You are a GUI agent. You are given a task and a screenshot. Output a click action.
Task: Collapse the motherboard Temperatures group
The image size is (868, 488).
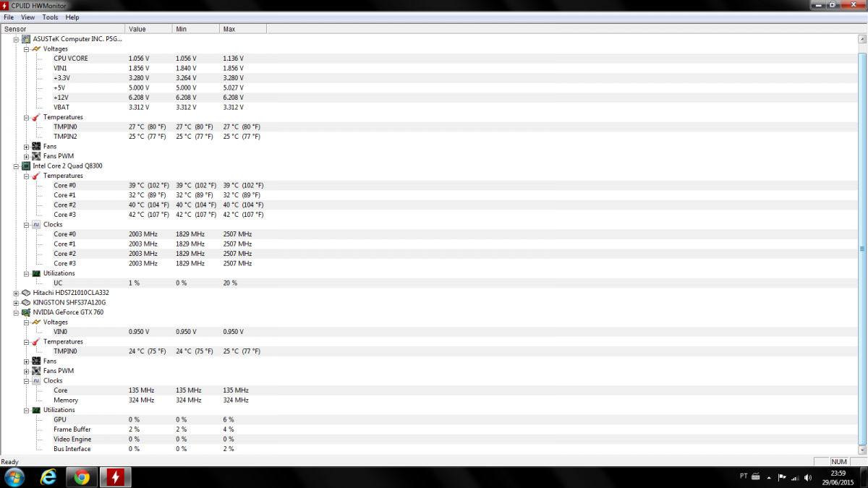click(26, 117)
